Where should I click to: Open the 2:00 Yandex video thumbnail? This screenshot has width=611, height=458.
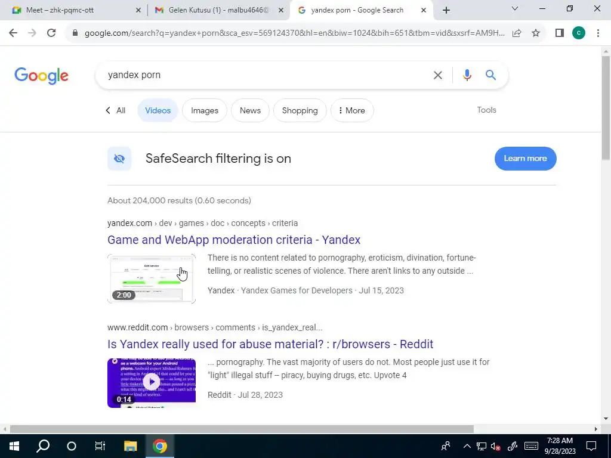(152, 279)
